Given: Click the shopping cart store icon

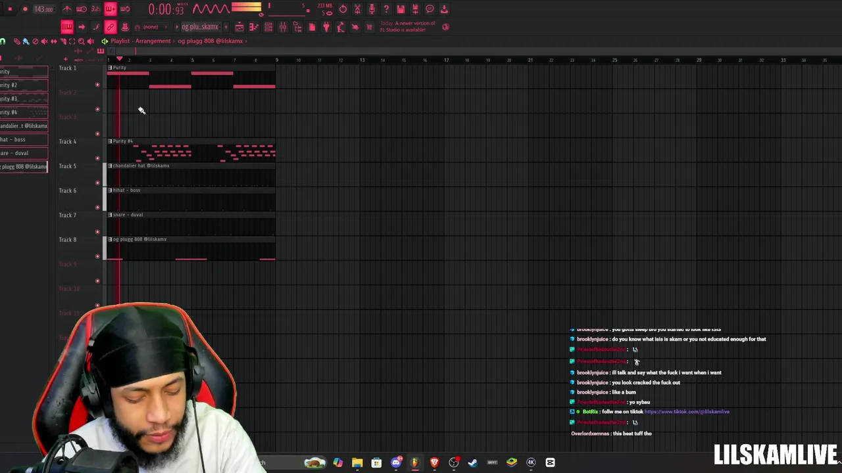Looking at the screenshot, I should (369, 27).
